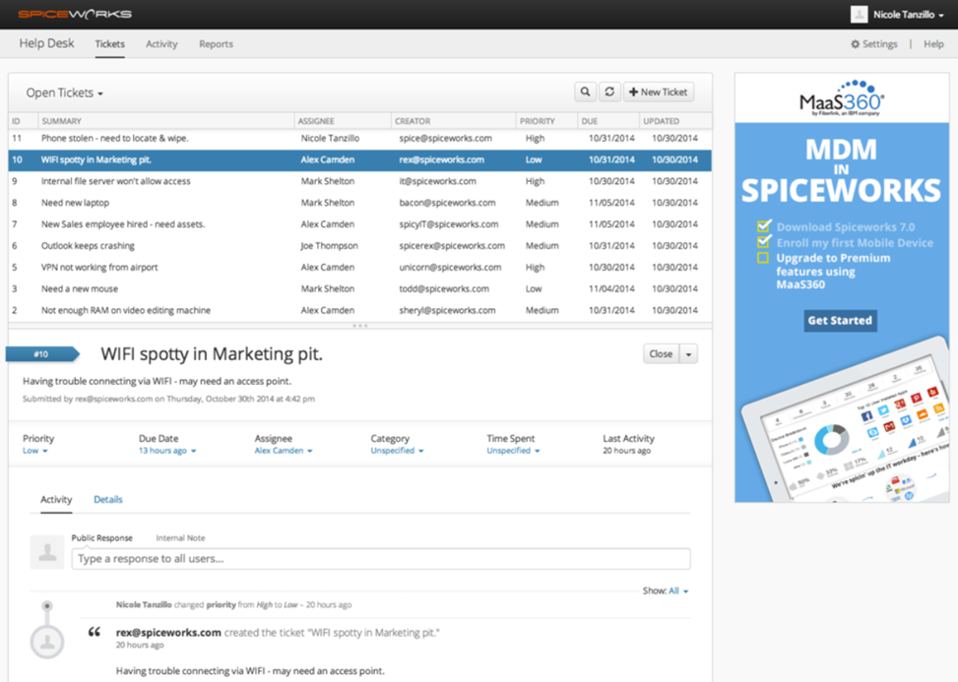Select Public Response tab
This screenshot has height=682, width=958.
(x=101, y=538)
